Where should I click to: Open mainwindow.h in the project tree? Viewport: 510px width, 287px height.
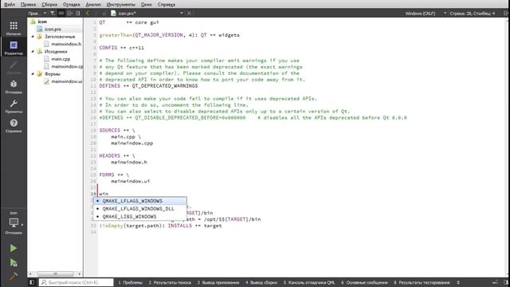coord(66,44)
